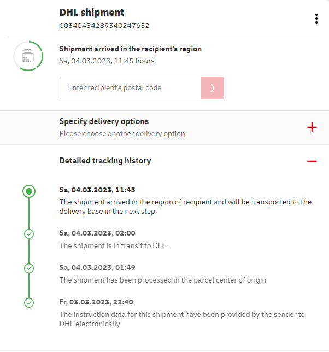
Task: Click the DHL shipment title
Action: click(92, 13)
